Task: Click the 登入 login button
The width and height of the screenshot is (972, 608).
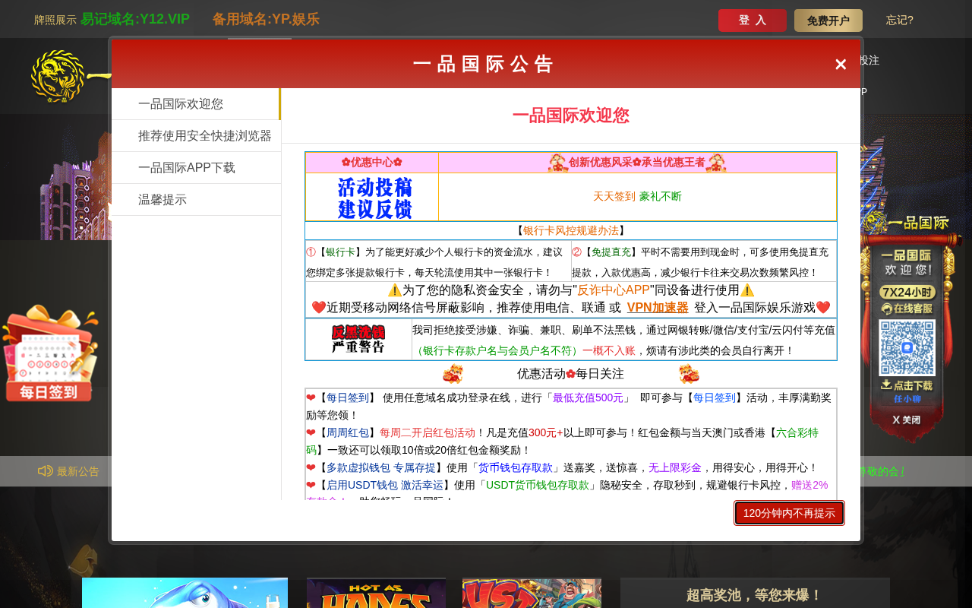Action: pos(753,21)
